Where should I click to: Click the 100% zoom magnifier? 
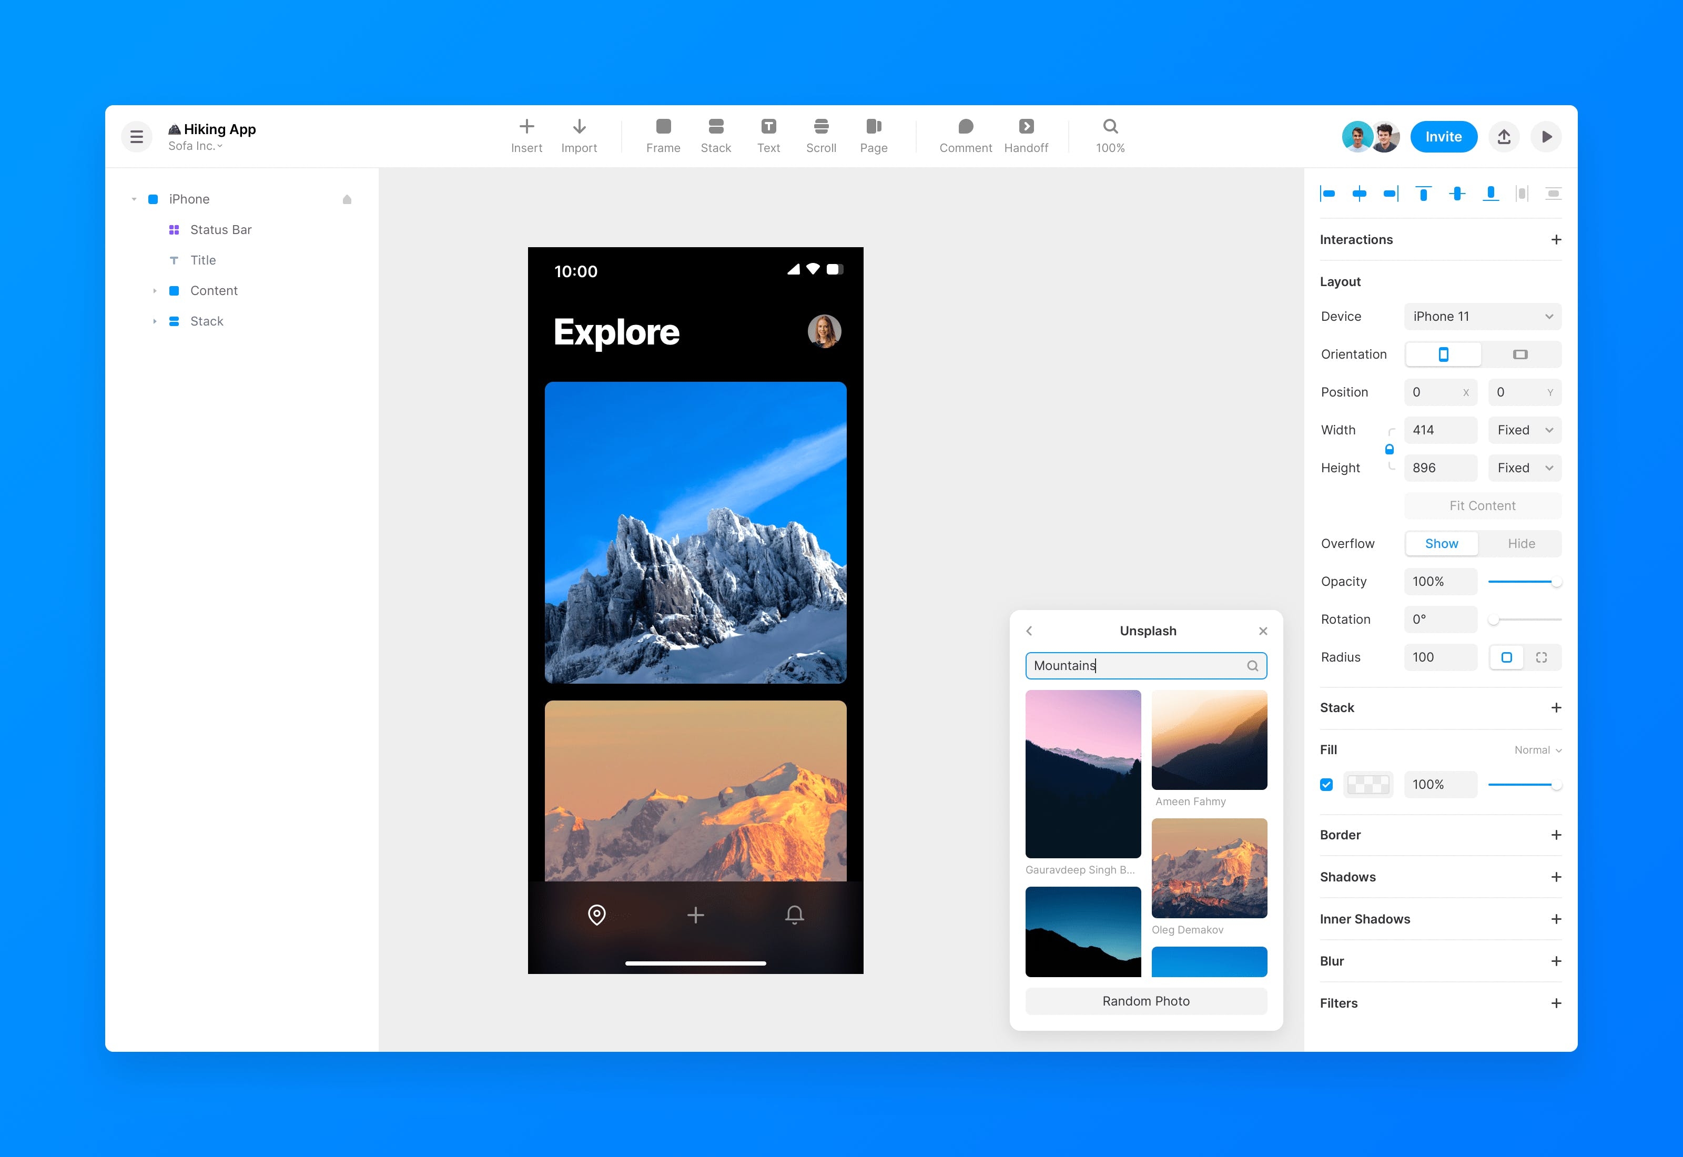[1110, 136]
